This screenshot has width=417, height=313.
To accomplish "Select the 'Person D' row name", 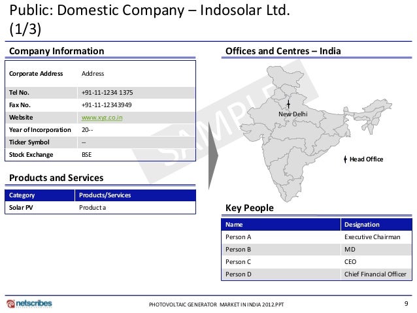I will (x=239, y=274).
